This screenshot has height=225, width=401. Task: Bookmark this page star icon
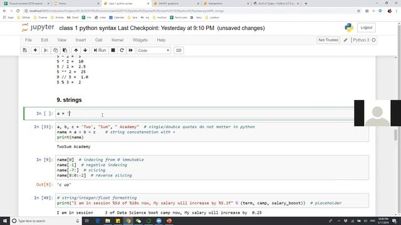point(358,11)
